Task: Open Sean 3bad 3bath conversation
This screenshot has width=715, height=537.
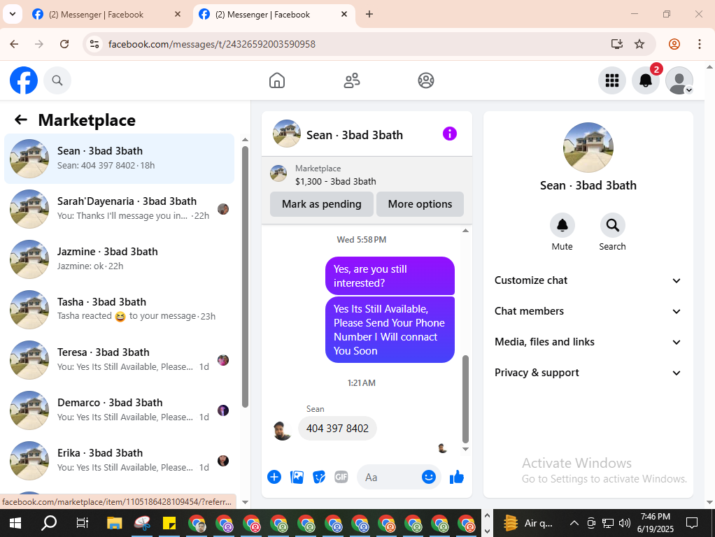Action: [x=120, y=159]
